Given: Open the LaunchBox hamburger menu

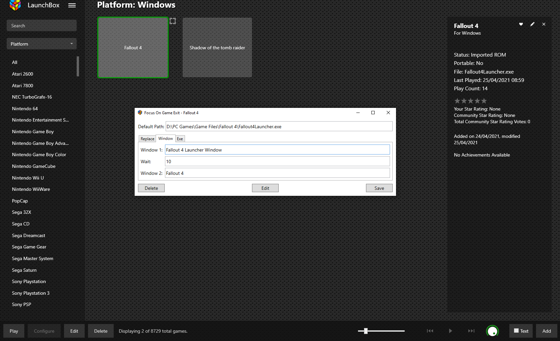Looking at the screenshot, I should (72, 5).
